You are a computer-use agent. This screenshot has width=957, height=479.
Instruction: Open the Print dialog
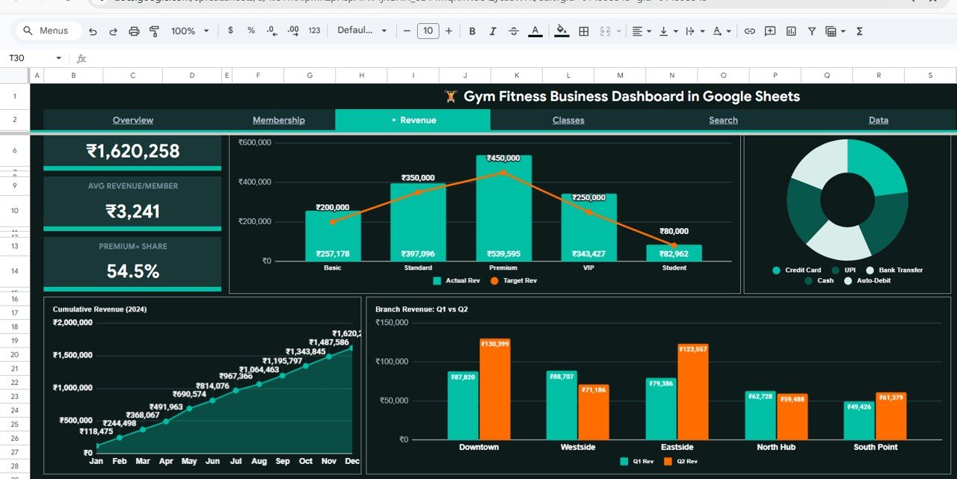pyautogui.click(x=134, y=31)
